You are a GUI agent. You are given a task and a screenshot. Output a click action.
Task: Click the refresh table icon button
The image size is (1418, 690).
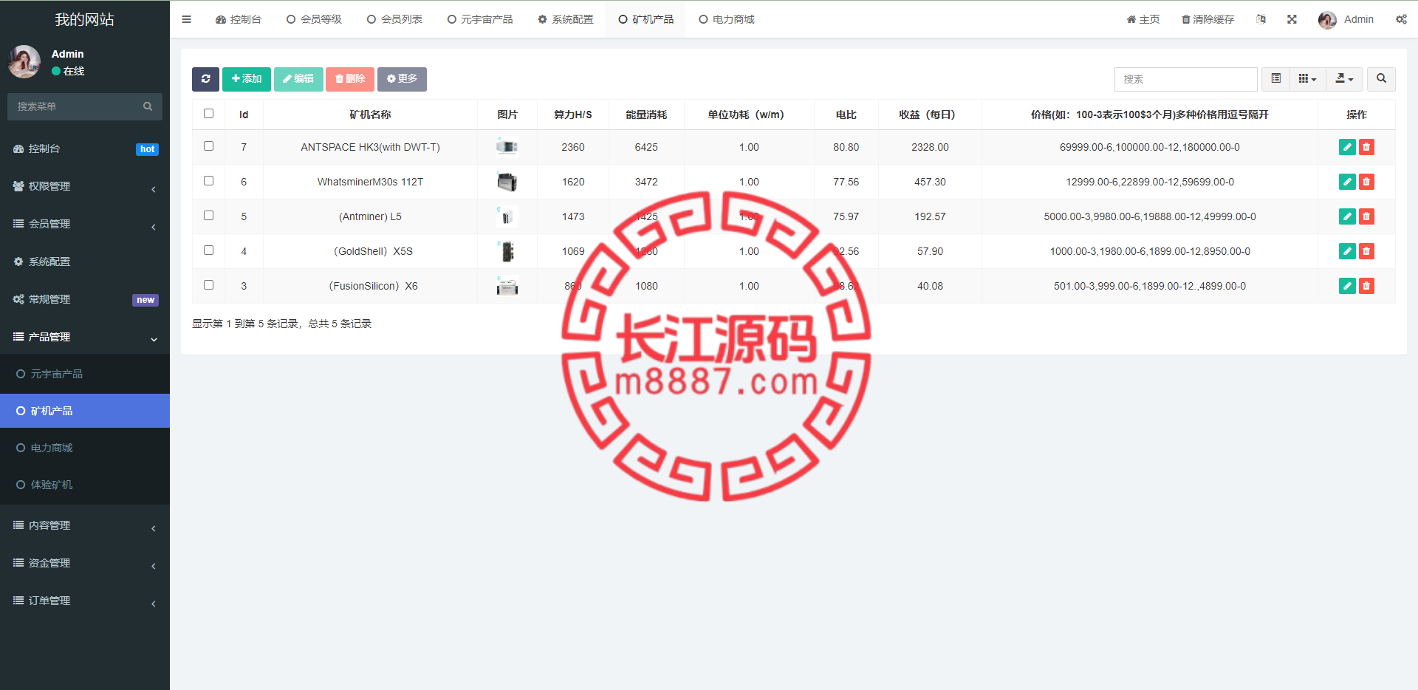[x=205, y=79]
